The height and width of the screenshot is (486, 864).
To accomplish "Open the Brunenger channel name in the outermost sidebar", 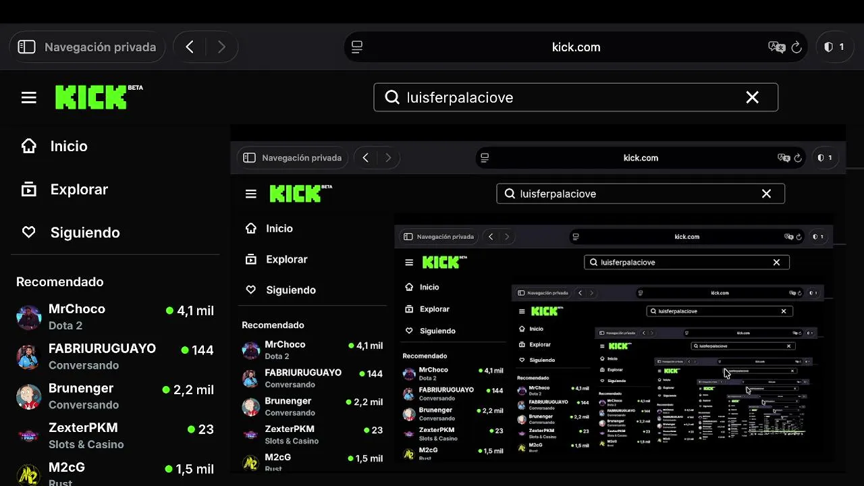I will pos(81,389).
